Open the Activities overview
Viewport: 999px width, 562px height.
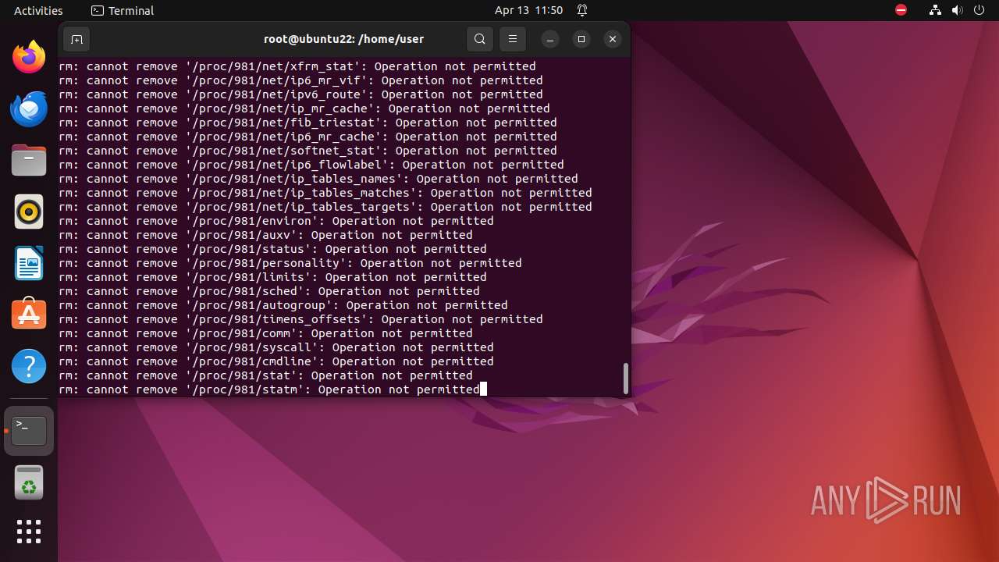(x=38, y=11)
